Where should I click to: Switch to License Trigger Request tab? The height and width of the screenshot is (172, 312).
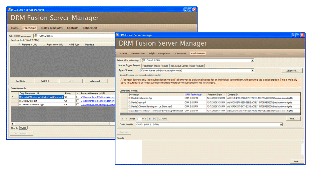(129, 66)
